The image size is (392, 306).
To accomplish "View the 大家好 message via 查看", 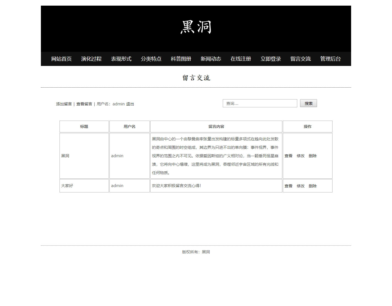I will 289,186.
